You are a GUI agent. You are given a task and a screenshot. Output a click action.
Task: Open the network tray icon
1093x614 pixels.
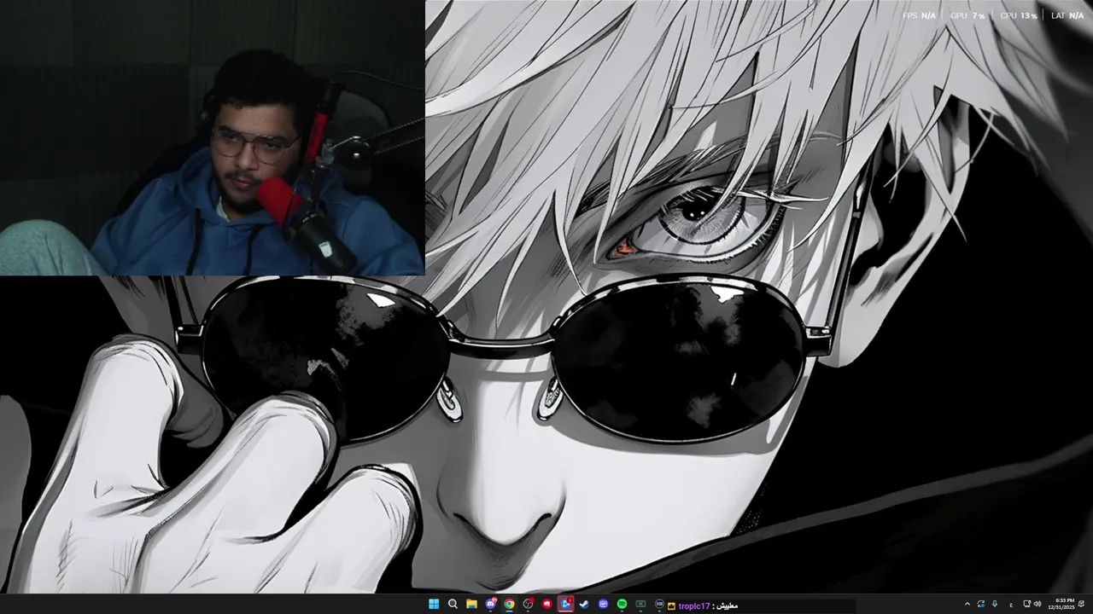point(1026,604)
